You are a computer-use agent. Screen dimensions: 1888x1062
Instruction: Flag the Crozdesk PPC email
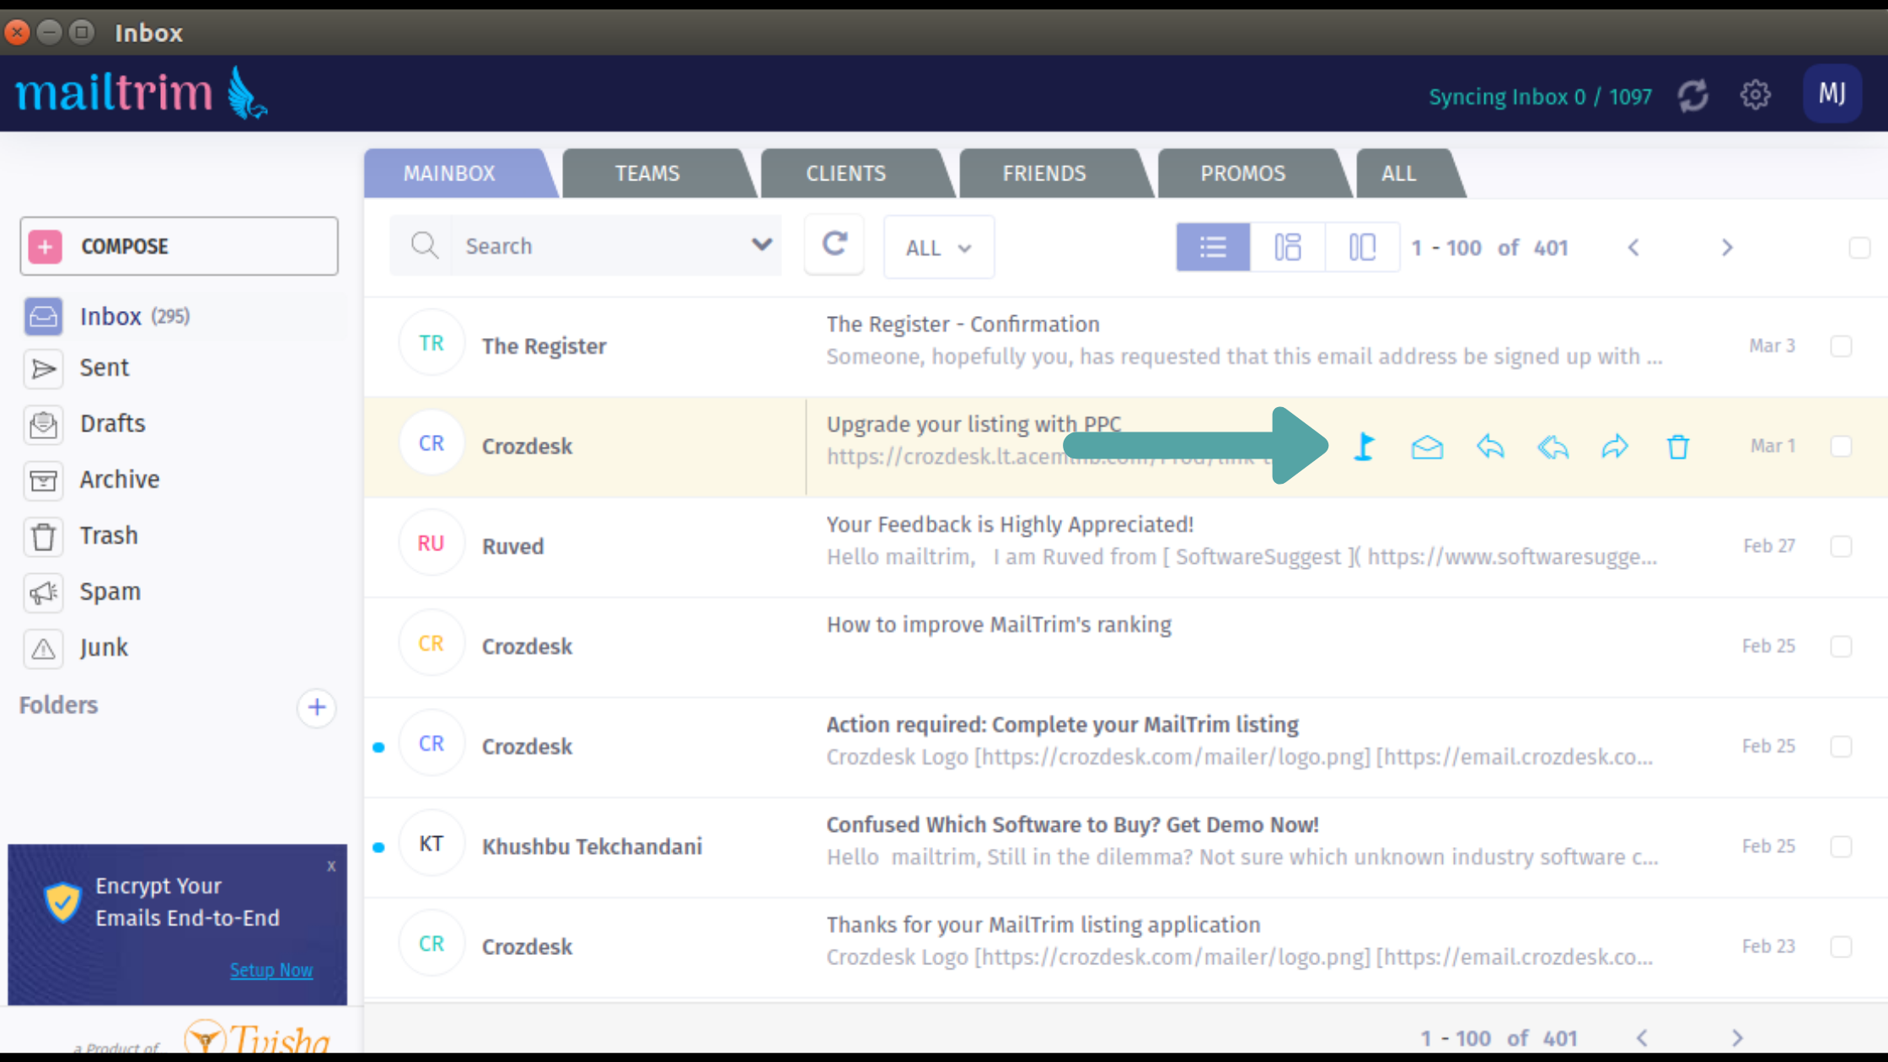[x=1365, y=447]
